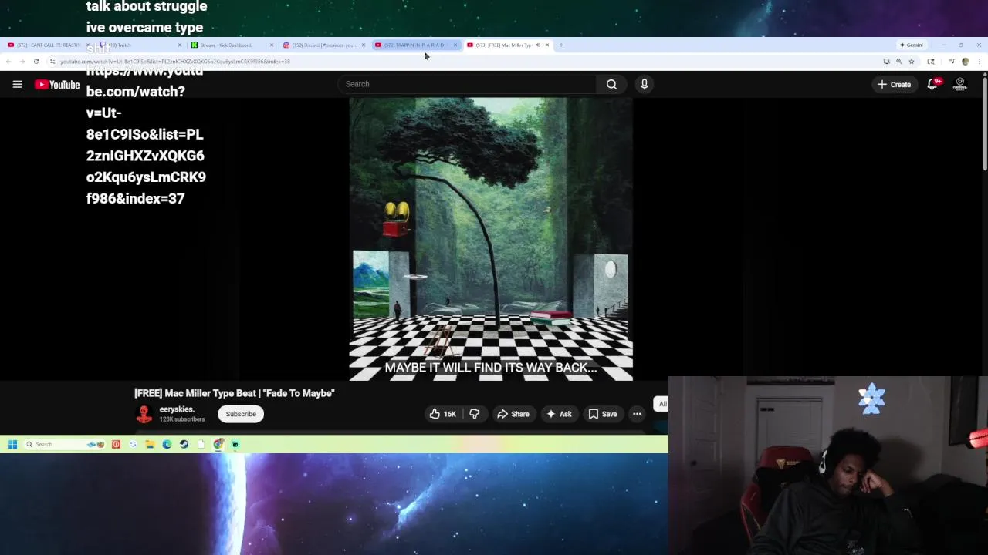Click the Ask button
Image resolution: width=988 pixels, height=555 pixels.
(x=559, y=414)
